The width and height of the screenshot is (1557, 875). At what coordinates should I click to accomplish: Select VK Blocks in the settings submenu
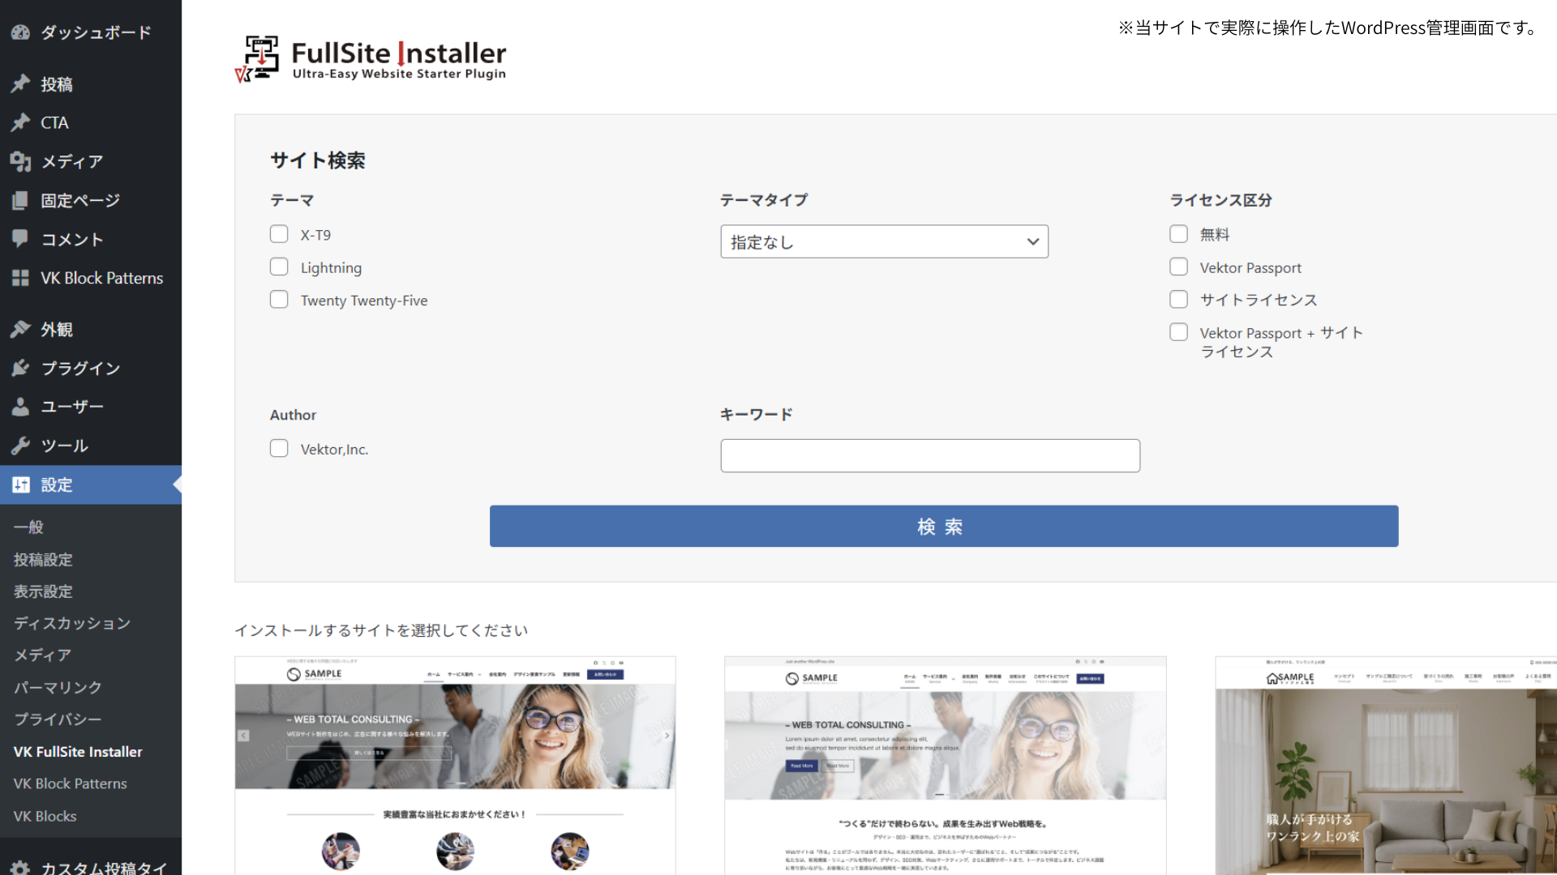45,816
